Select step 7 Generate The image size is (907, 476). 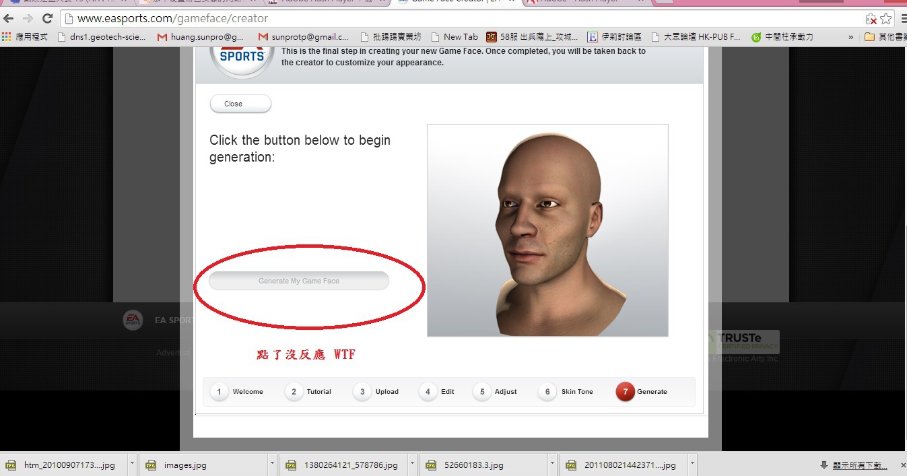(642, 392)
